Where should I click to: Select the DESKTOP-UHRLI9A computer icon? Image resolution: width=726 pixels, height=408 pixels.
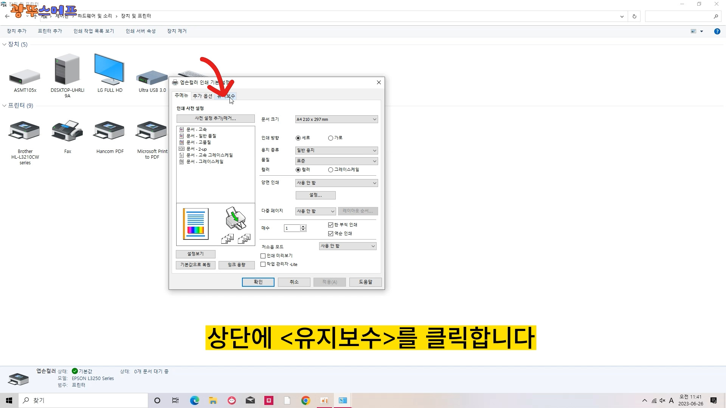[x=67, y=70]
